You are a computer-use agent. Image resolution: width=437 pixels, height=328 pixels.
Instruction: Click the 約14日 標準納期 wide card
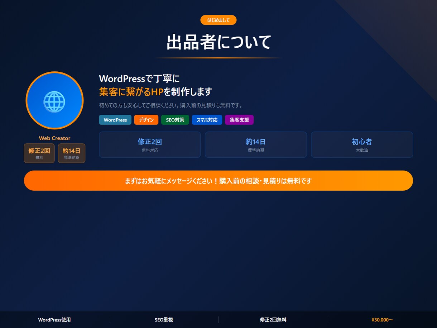(256, 145)
